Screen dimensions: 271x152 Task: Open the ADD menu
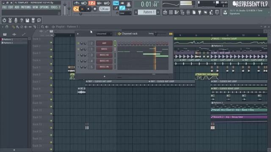coord(17,7)
